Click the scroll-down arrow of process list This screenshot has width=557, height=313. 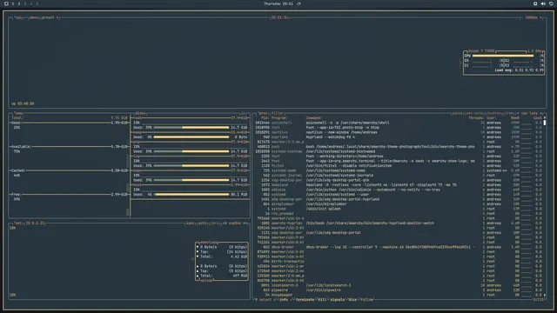[545, 295]
